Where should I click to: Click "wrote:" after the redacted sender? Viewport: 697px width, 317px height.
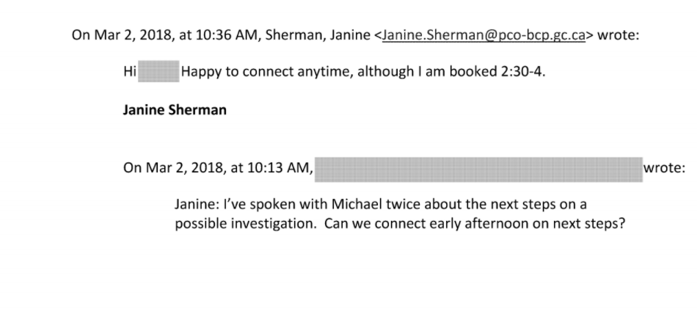tap(665, 168)
